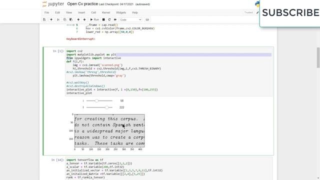The width and height of the screenshot is (320, 180).
Task: Click the plt.imshow(threshold) code line
Action: coord(99,75)
